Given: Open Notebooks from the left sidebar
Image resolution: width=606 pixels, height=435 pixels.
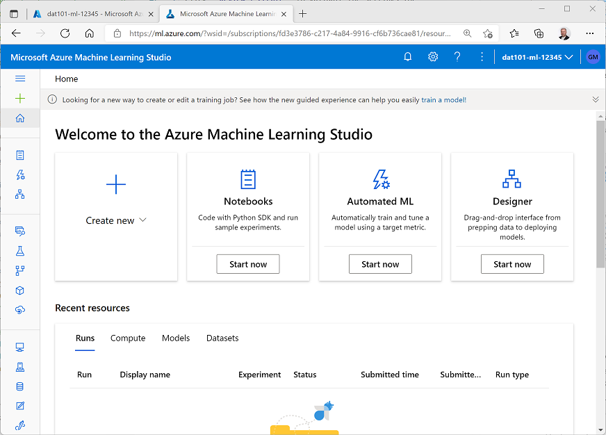Looking at the screenshot, I should tap(20, 155).
